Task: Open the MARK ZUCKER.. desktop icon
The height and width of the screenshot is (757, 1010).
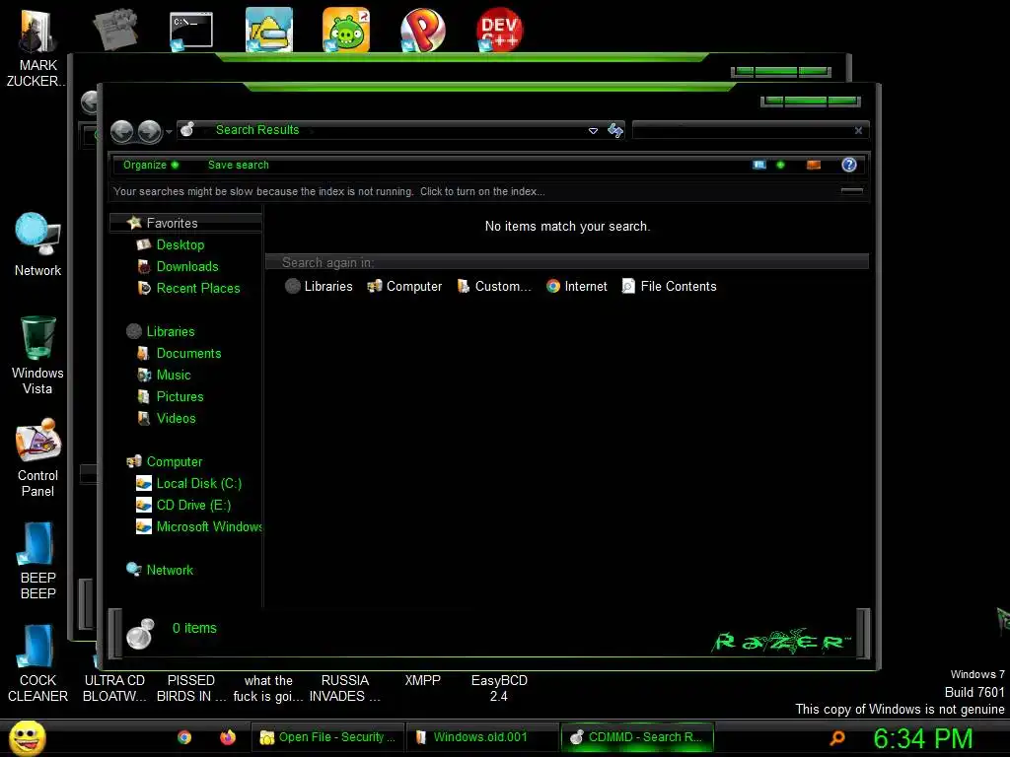Action: pos(36,48)
